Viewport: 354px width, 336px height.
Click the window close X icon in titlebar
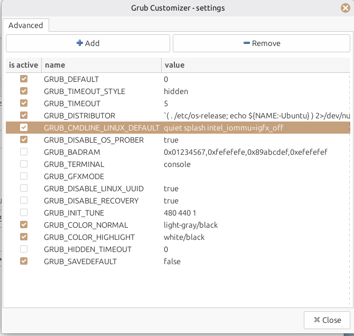click(345, 8)
